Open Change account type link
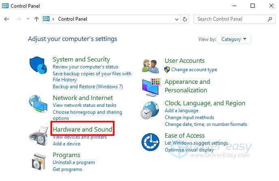279x181 pixels. (194, 70)
